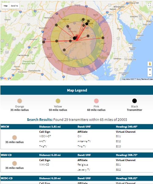The image size is (153, 184).
Task: Click the red center location marker
Action: click(77, 36)
